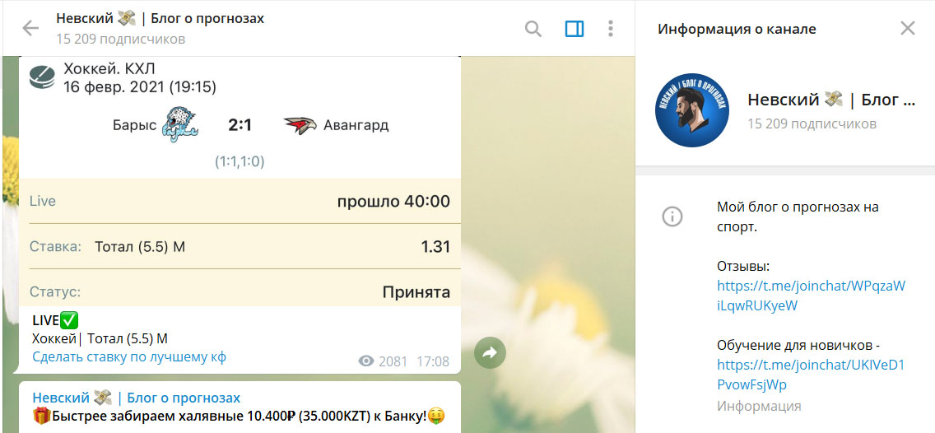Click the back arrow in chat header
This screenshot has height=433, width=935.
30,29
